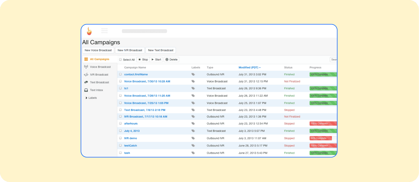This screenshot has height=182, width=419.
Task: Click the label tag icon for IVR demo
Action: coord(193,138)
